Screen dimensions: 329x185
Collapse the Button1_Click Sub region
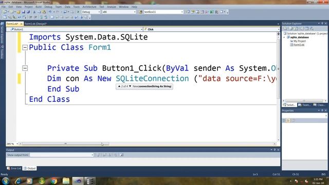coord(25,68)
